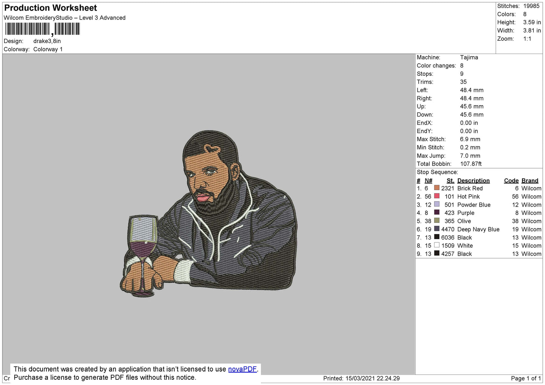Click the 'N#' column header
Image resolution: width=545 pixels, height=385 pixels.
click(428, 181)
